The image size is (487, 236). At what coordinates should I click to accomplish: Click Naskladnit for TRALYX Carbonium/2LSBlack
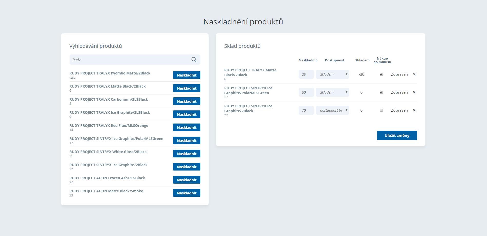pos(187,101)
